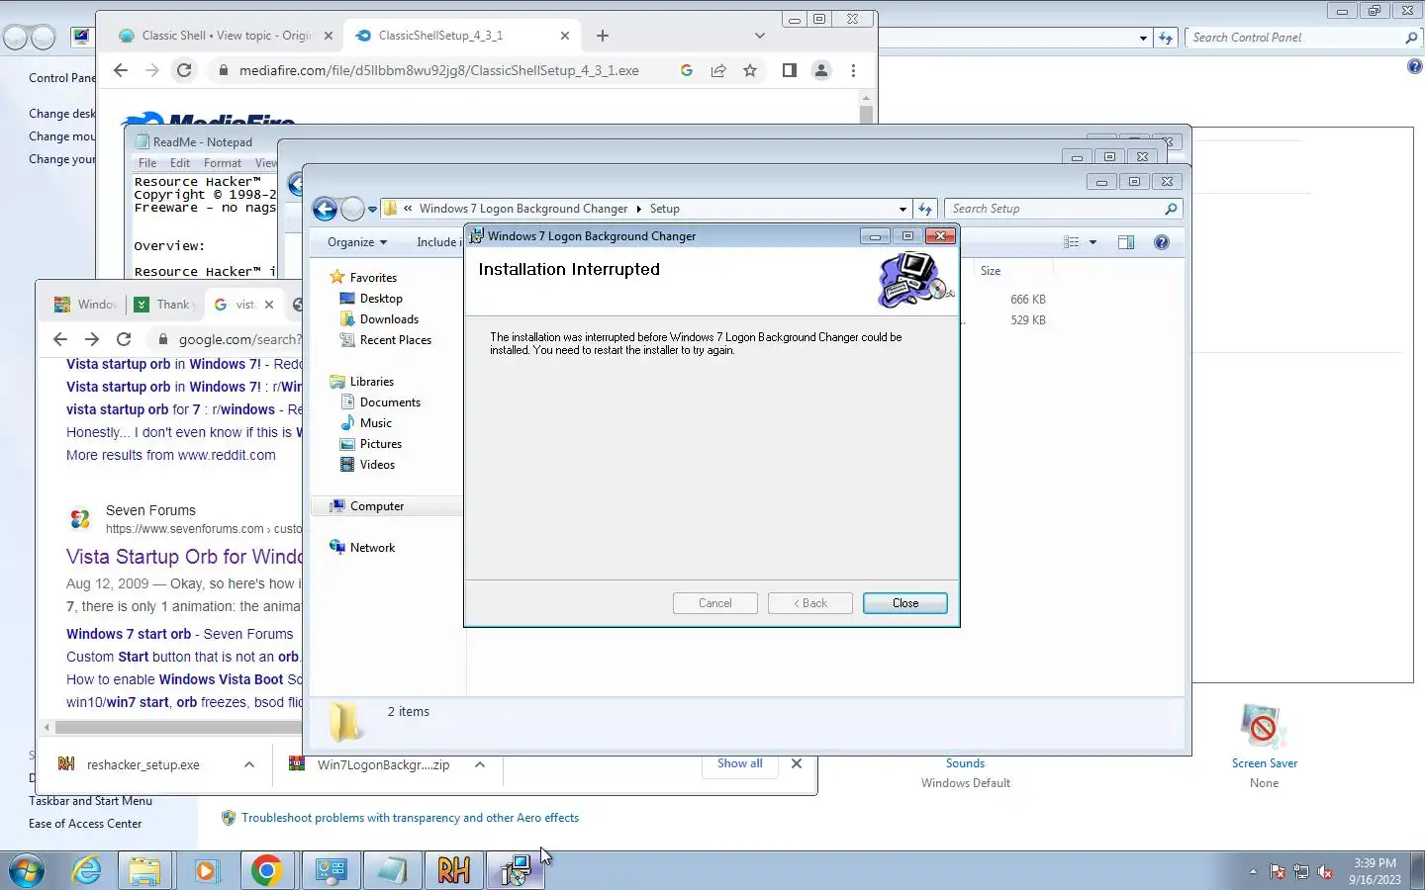Open Chrome profile avatar icon
The image size is (1425, 890).
click(821, 70)
